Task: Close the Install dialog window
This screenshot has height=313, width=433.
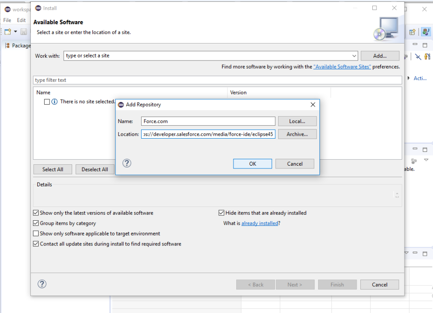Action: (394, 8)
